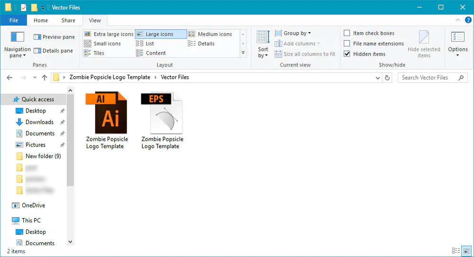474x257 pixels.
Task: Open the Navigation pane menu
Action: tap(17, 44)
